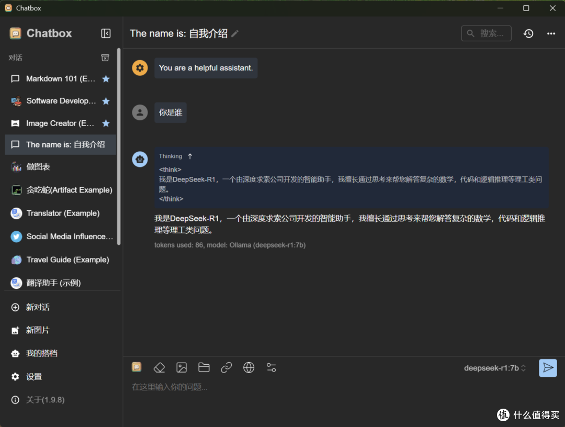Edit conversation title with pencil icon

tap(235, 33)
